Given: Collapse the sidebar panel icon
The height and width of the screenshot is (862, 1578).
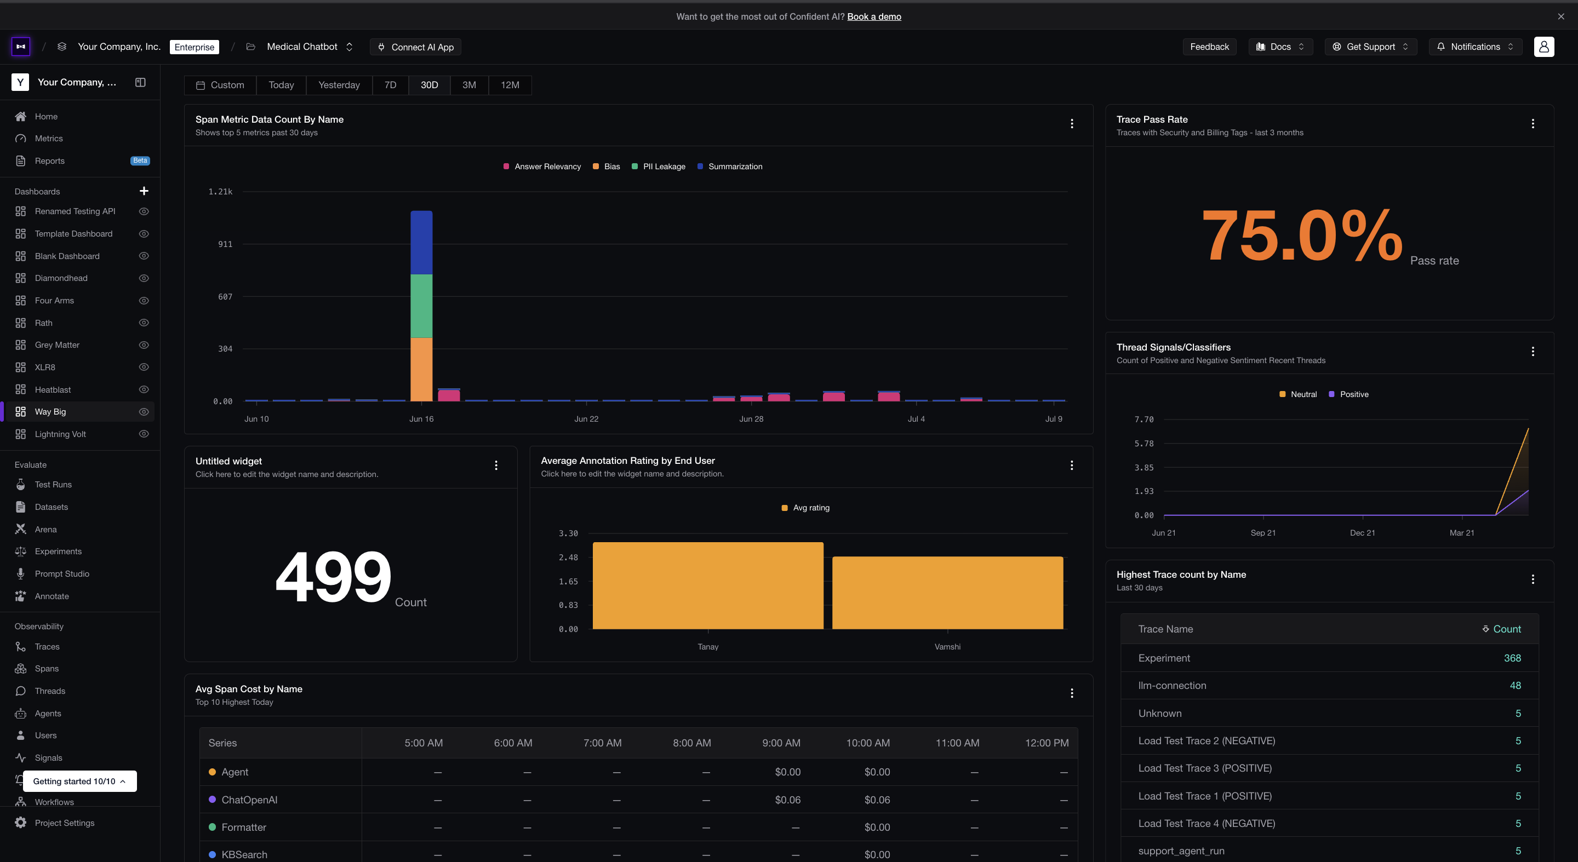Looking at the screenshot, I should pyautogui.click(x=140, y=82).
